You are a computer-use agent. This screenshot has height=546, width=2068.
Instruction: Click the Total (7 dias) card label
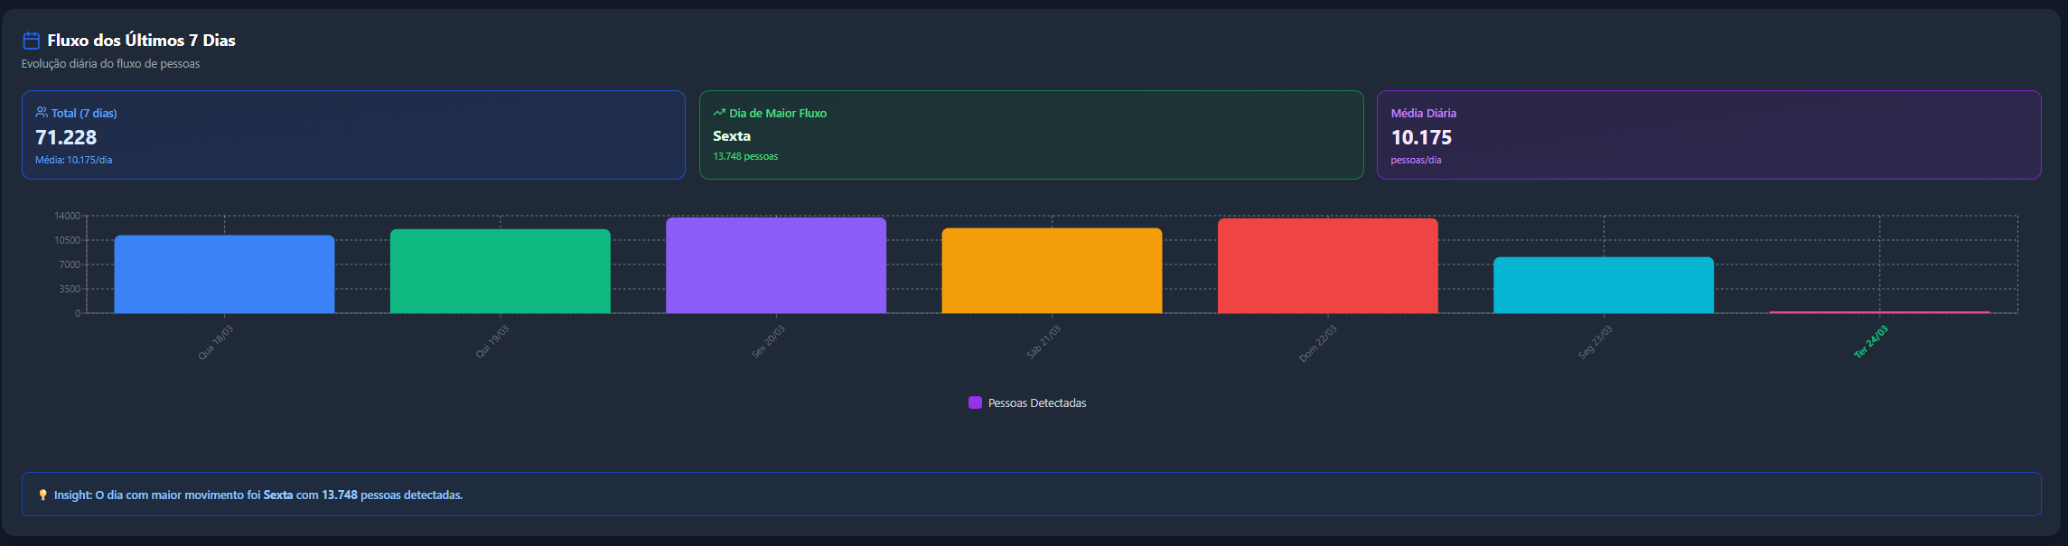pos(84,113)
